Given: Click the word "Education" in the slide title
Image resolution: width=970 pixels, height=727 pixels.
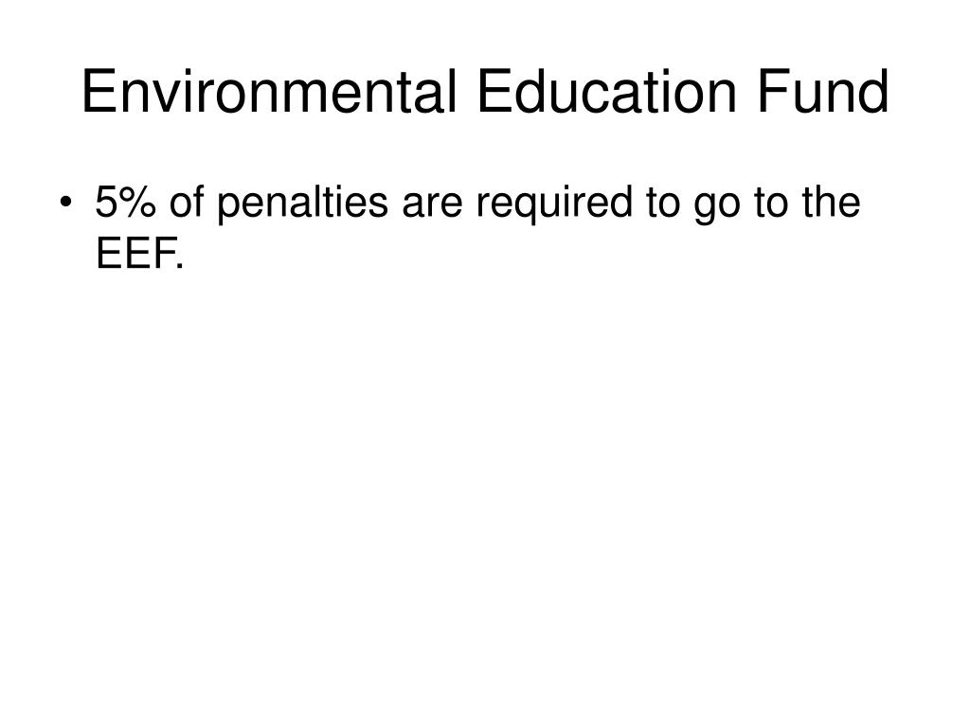Looking at the screenshot, I should [607, 92].
